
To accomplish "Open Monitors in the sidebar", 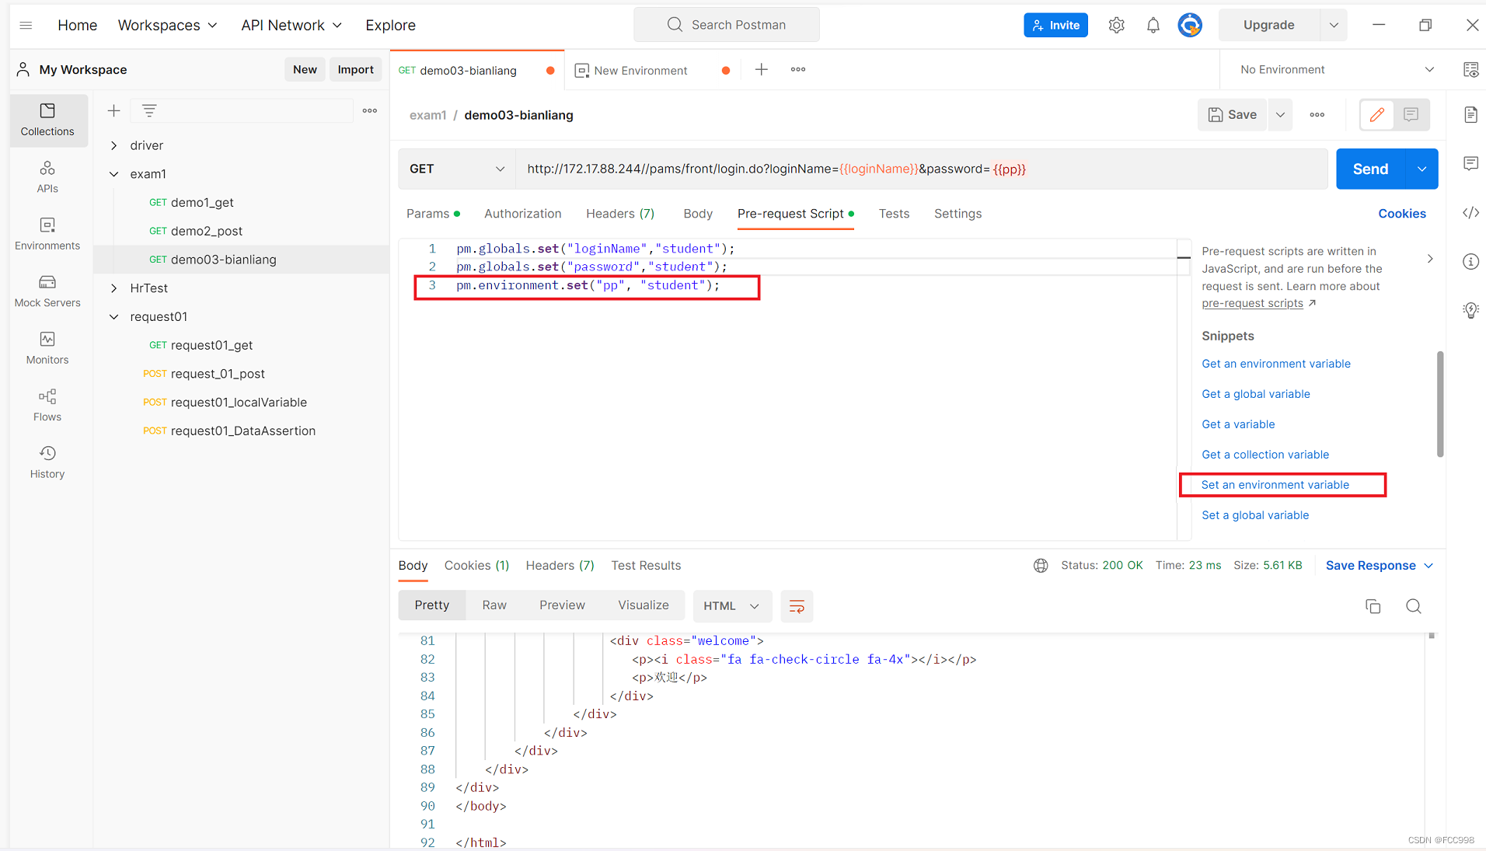I will 47,348.
